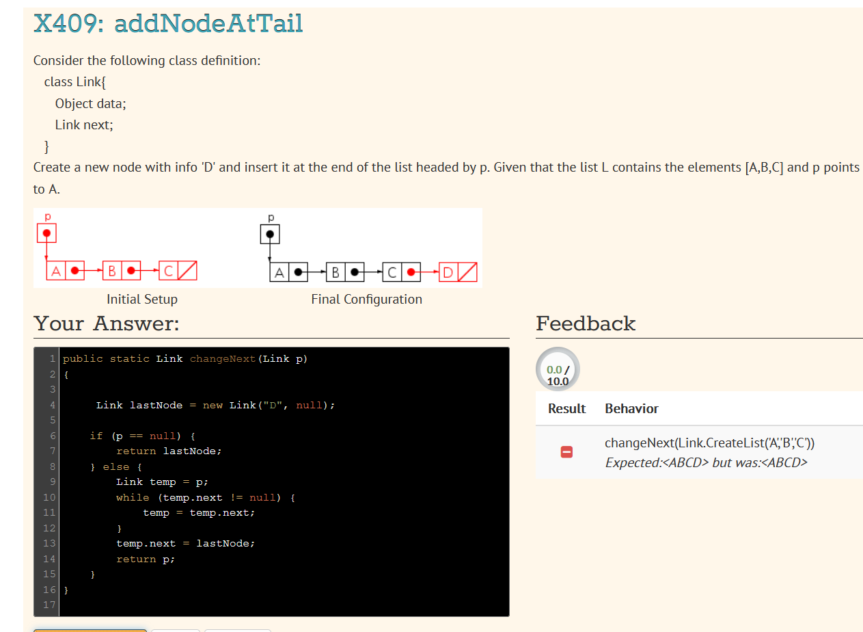Click the Behavior column header
Screen dimensions: 863x632
631,408
